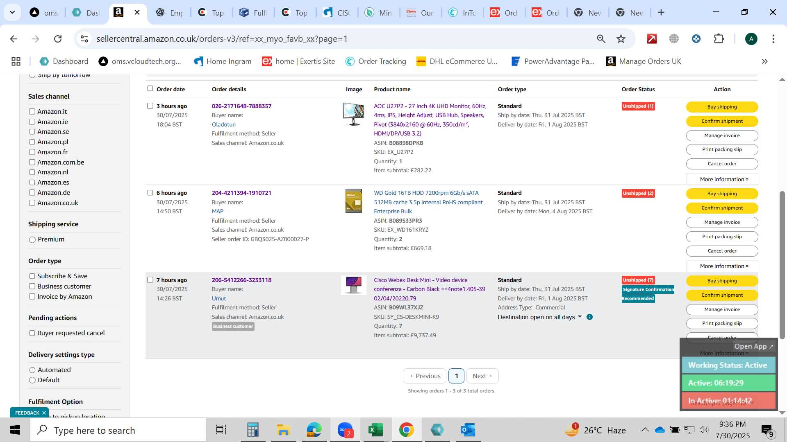787x442 pixels.
Task: Click the destination info icon
Action: point(589,317)
